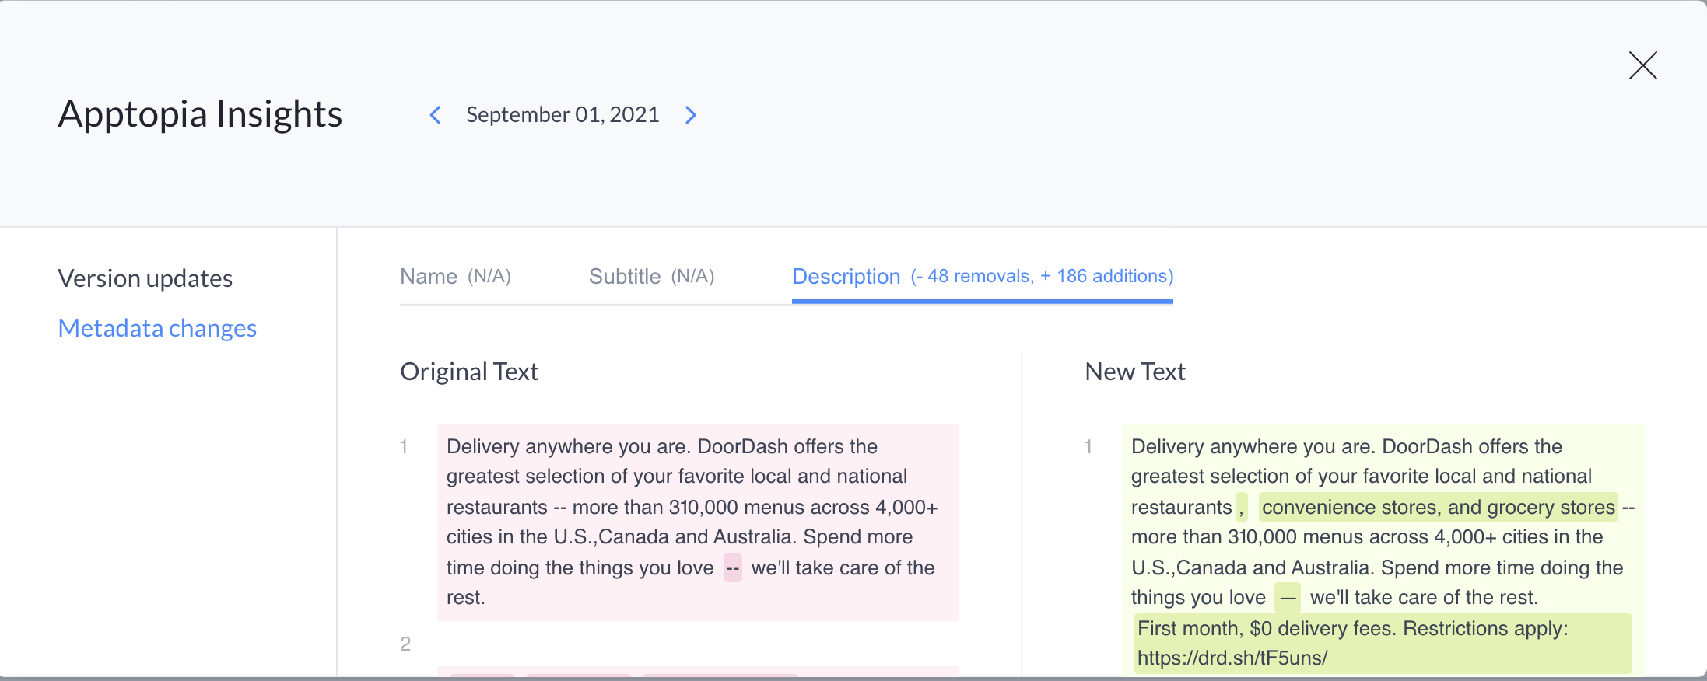The image size is (1707, 681).
Task: Navigate to the next date with right chevron
Action: [690, 114]
